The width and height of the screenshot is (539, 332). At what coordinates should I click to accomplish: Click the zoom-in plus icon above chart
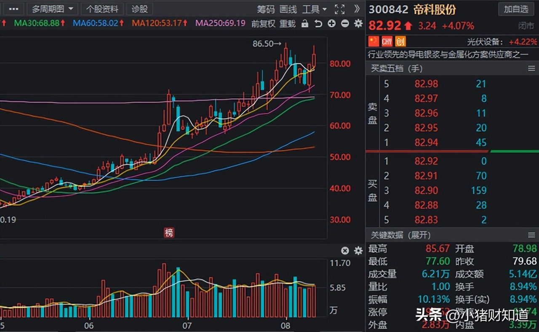(x=331, y=24)
